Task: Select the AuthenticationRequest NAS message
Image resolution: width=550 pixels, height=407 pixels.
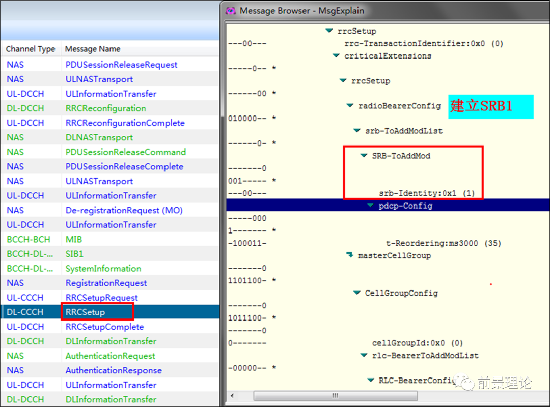Action: coord(110,356)
